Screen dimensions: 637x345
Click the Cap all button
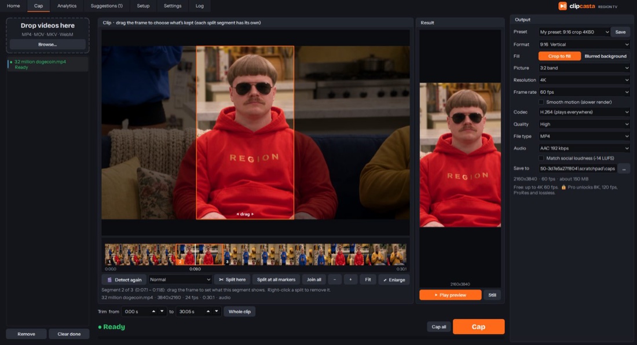click(x=439, y=326)
